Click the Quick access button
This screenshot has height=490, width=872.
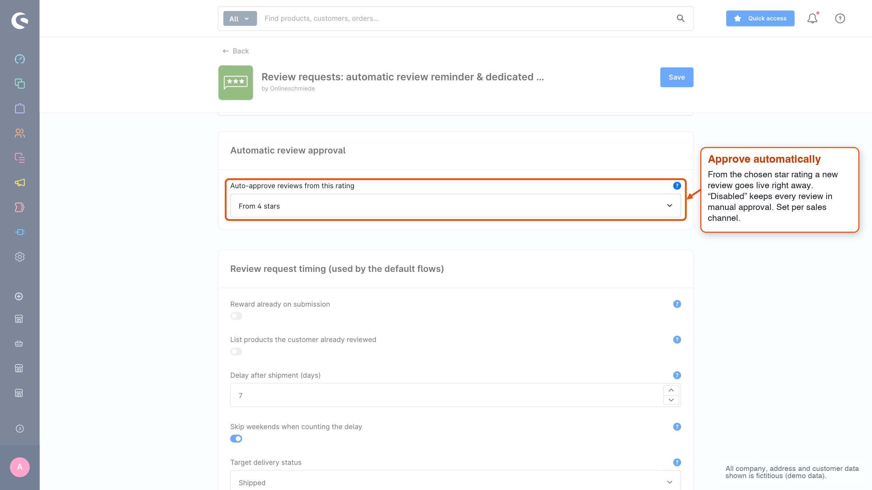pyautogui.click(x=760, y=18)
